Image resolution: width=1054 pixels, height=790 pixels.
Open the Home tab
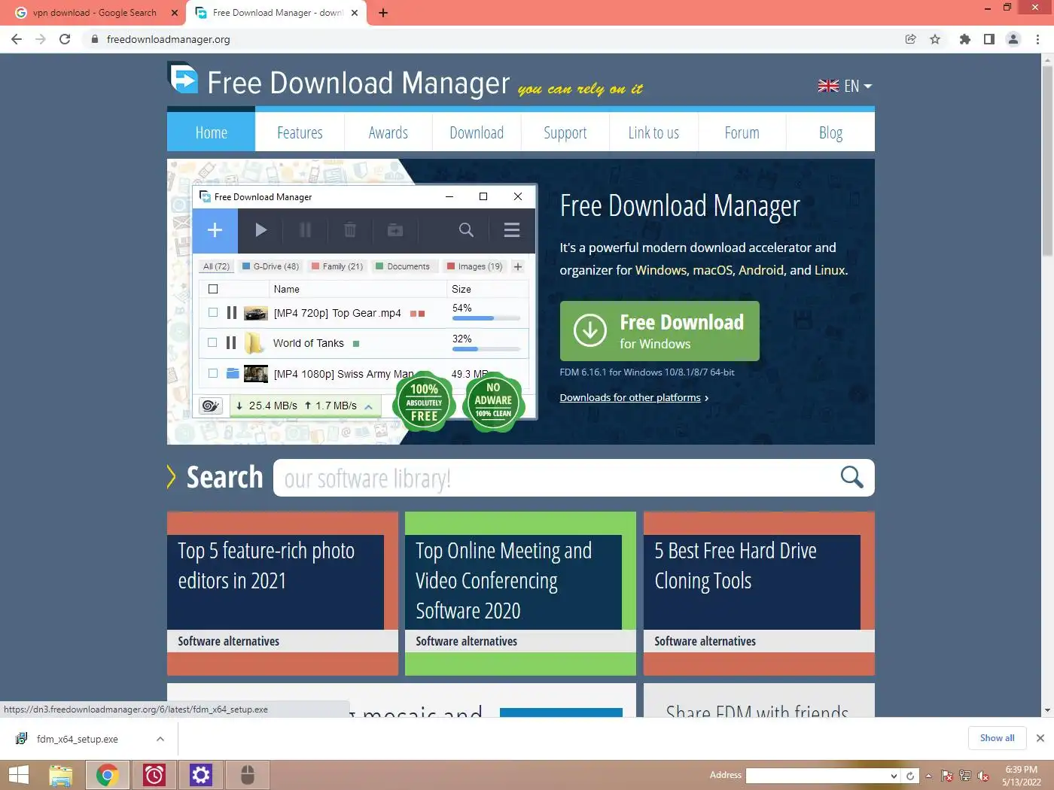[211, 132]
